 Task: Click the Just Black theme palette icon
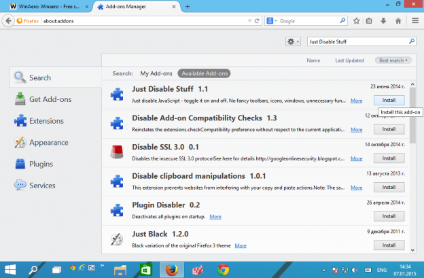click(117, 239)
